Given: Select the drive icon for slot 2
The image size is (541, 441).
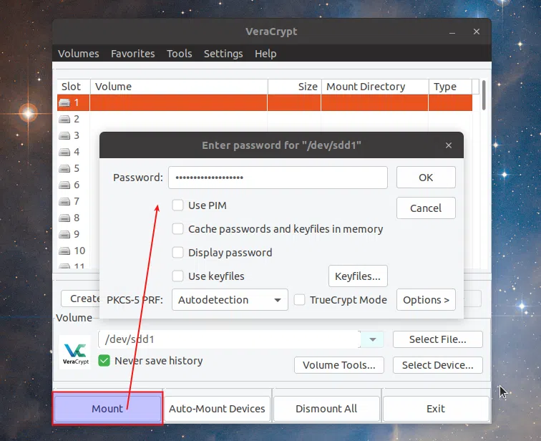Looking at the screenshot, I should point(64,119).
